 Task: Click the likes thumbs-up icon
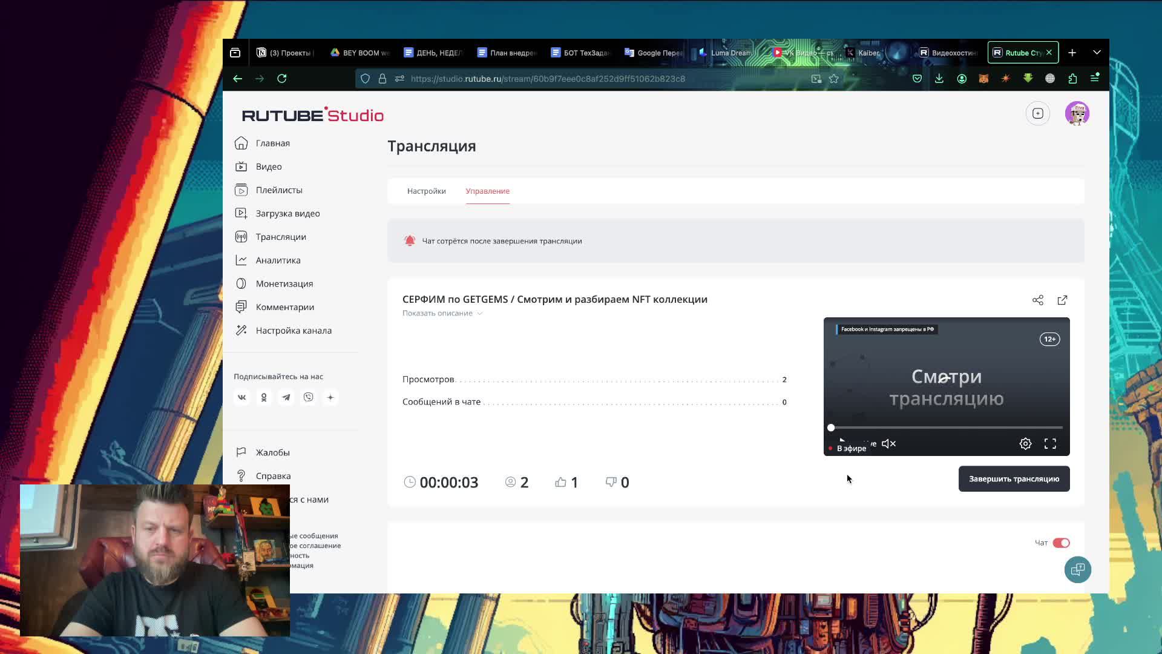[x=560, y=482]
